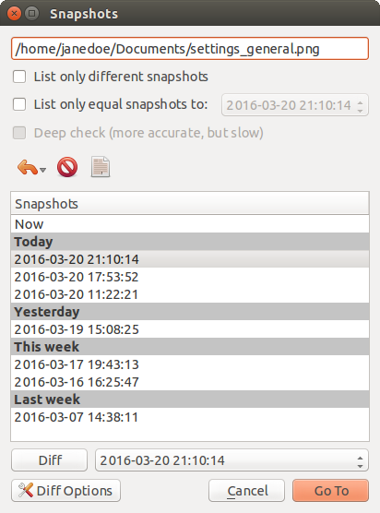Open the equal snapshots date combo box
The height and width of the screenshot is (513, 380).
click(x=295, y=105)
